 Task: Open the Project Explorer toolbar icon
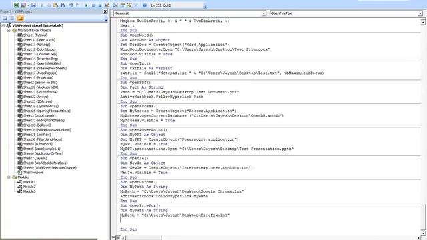[x=115, y=5]
